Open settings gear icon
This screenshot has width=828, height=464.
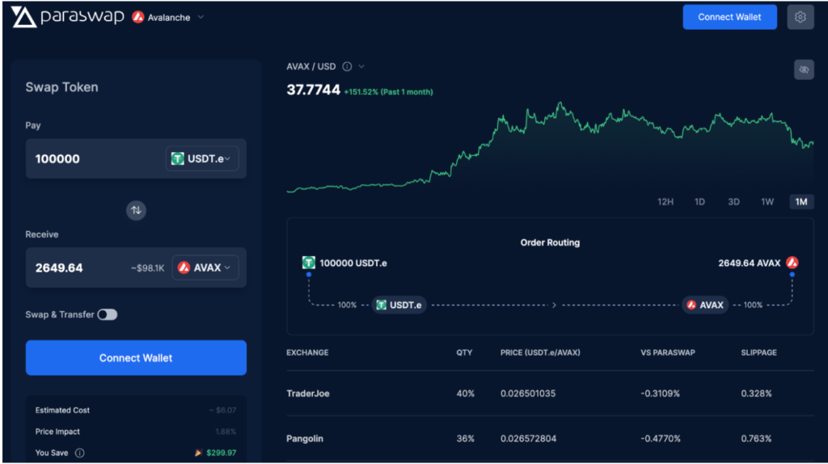pyautogui.click(x=800, y=17)
